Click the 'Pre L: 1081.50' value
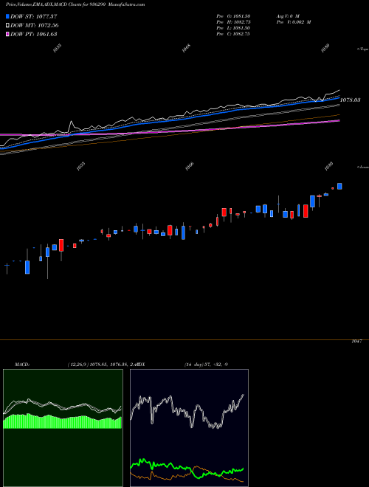Screen dimensions: 369x487 coord(233,28)
